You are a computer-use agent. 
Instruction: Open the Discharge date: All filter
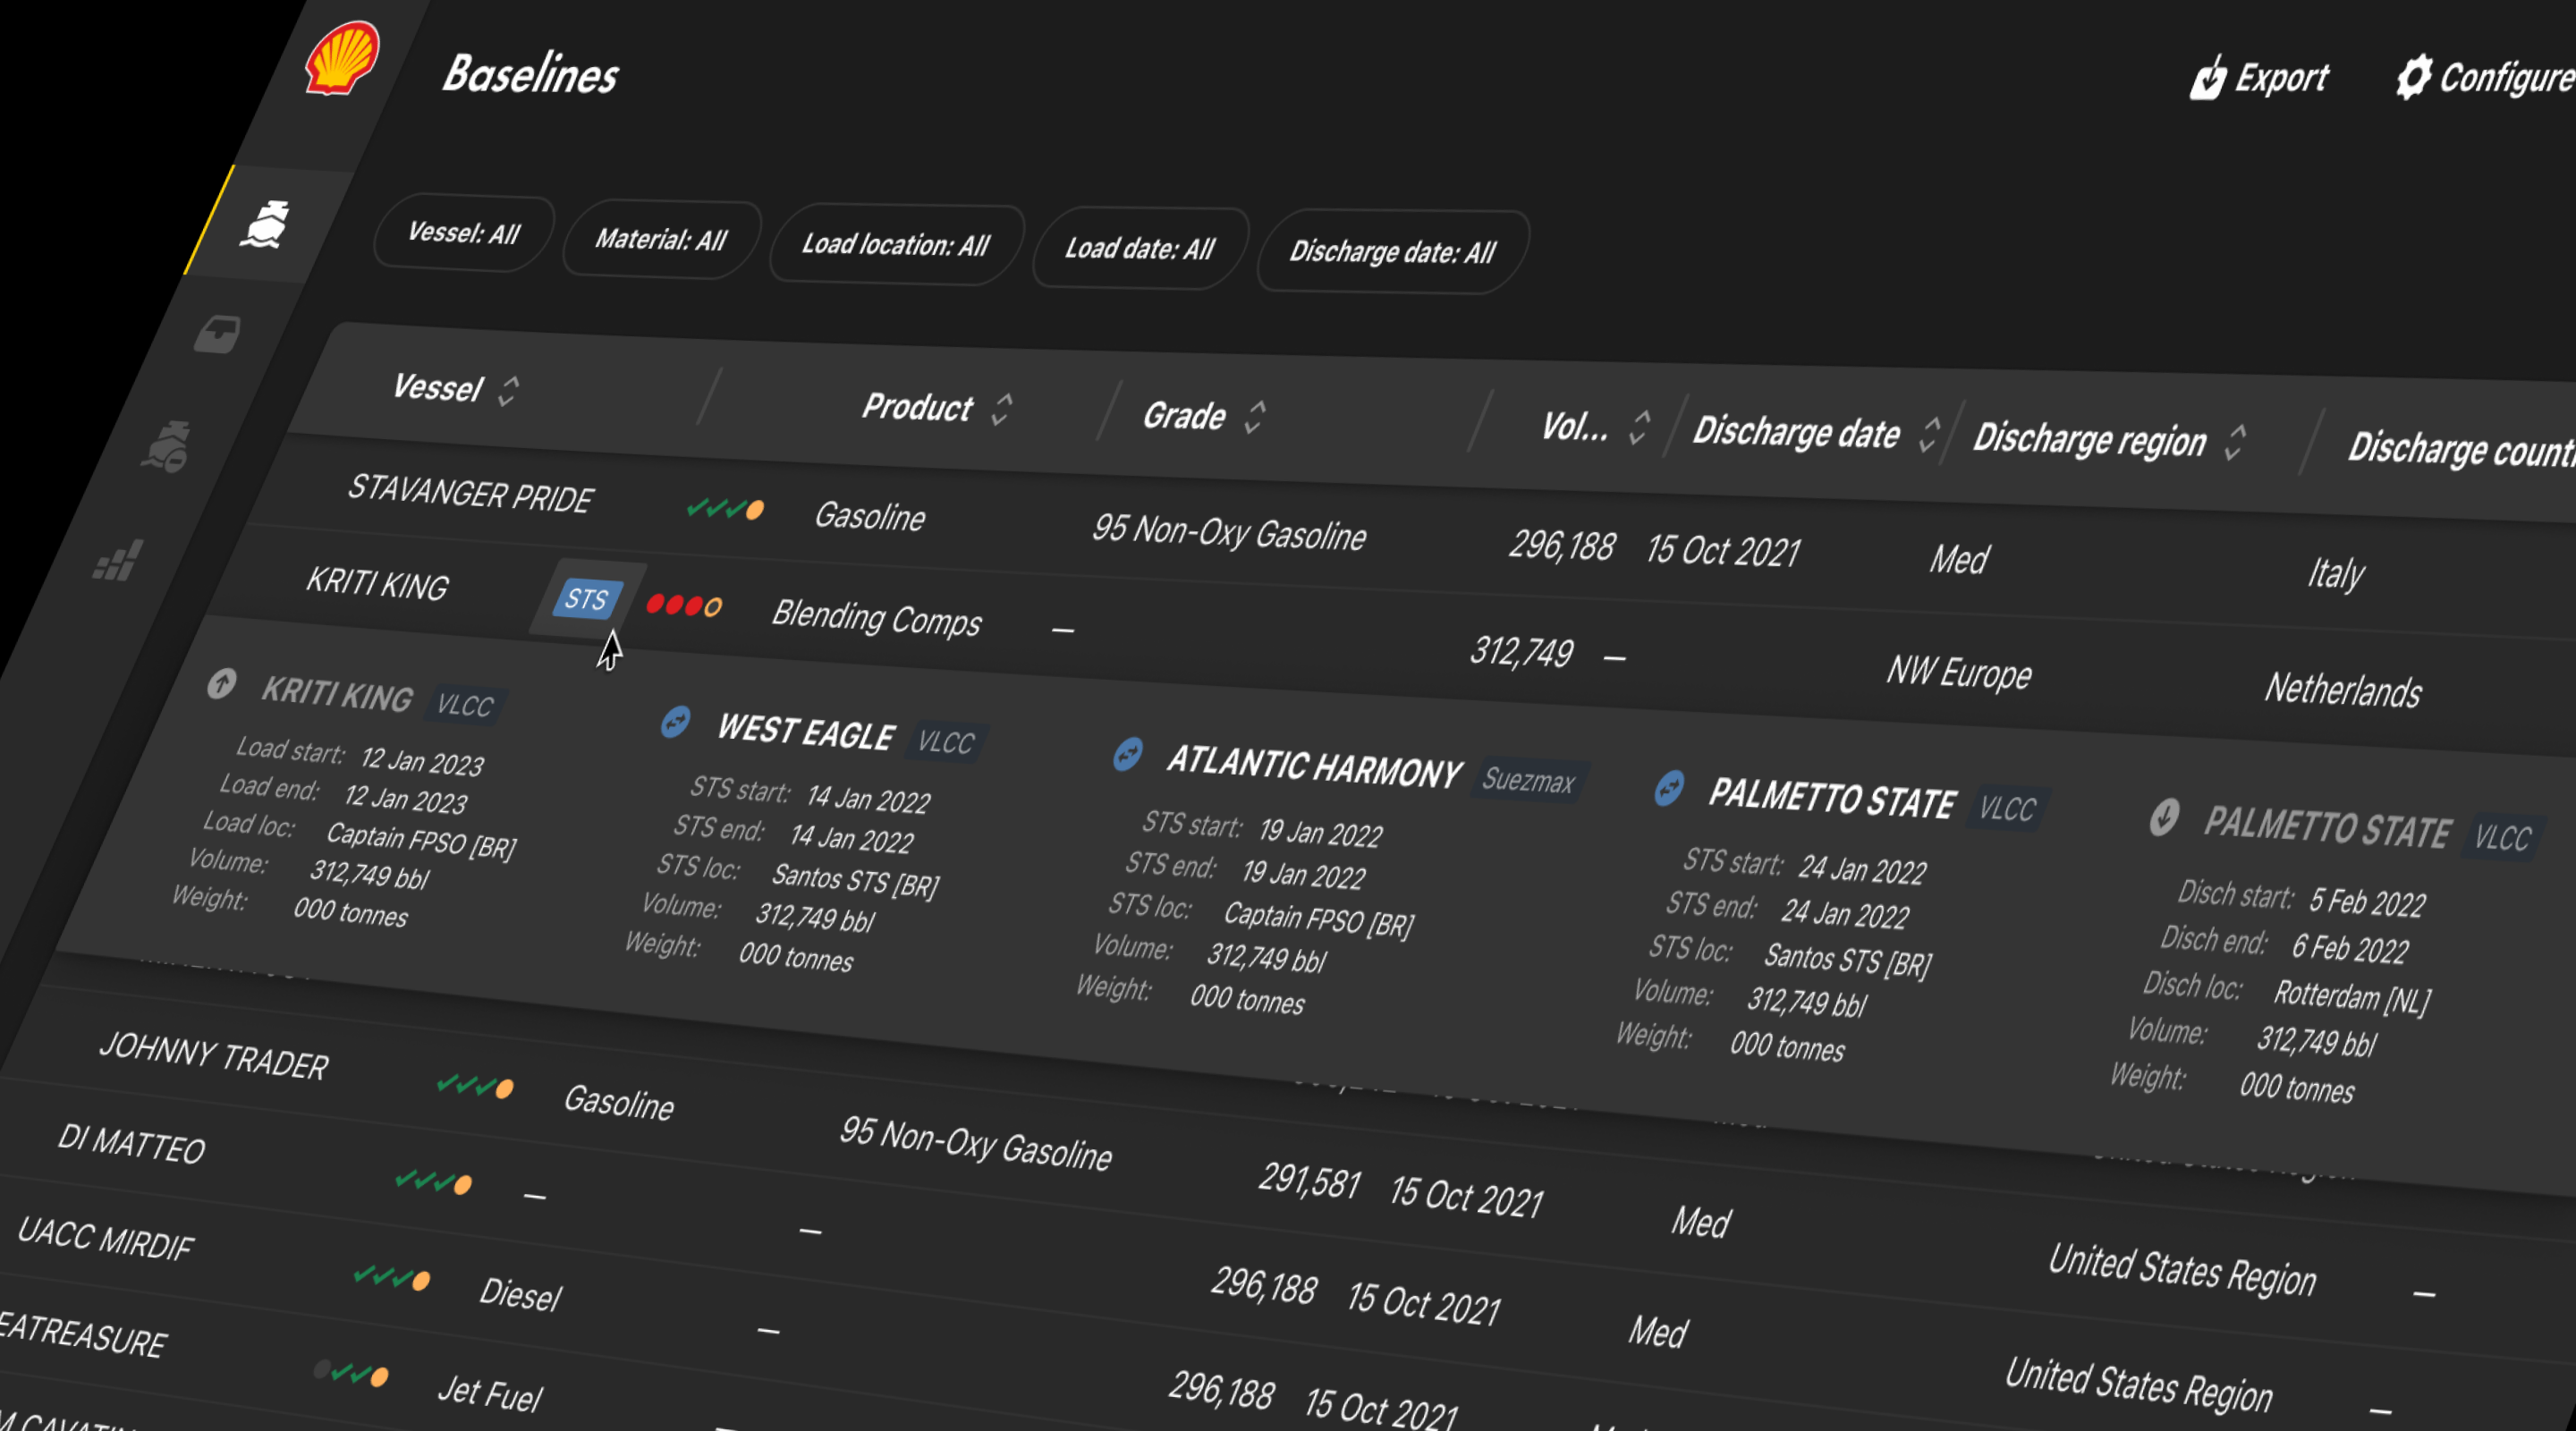click(1391, 252)
